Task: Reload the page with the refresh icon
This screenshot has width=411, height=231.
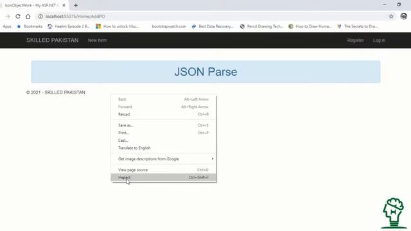Action: click(x=18, y=17)
